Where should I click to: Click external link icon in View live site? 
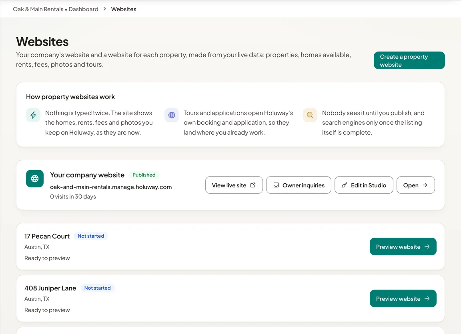[253, 185]
